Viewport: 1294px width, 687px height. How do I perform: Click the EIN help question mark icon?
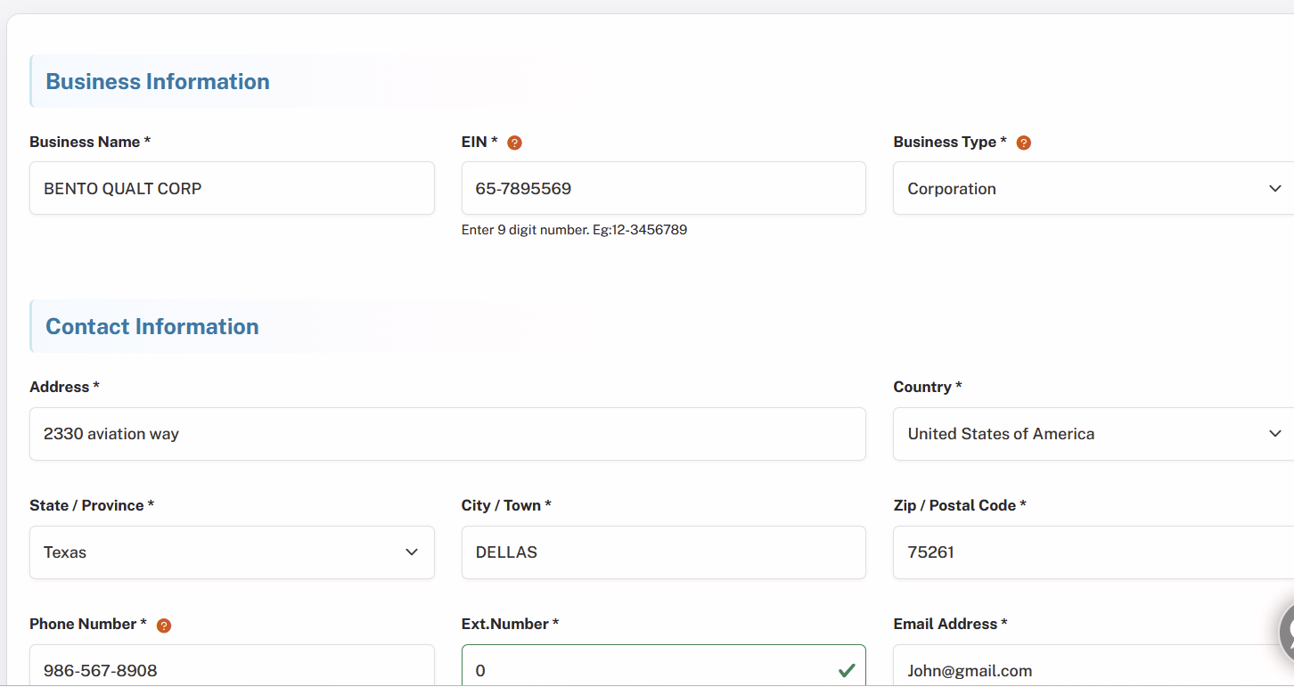[514, 143]
